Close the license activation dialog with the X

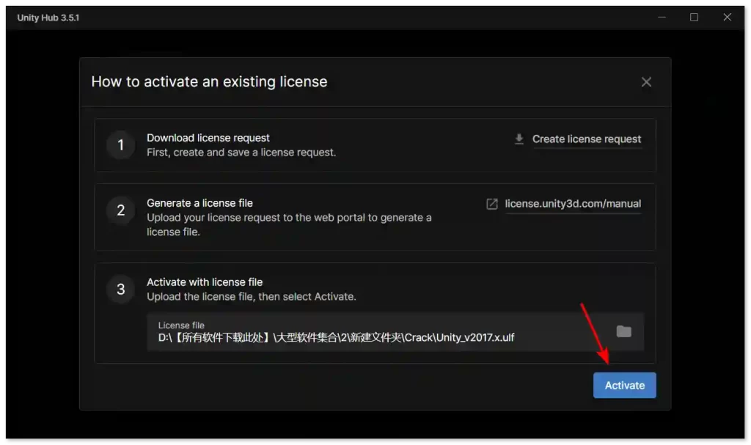(x=646, y=82)
